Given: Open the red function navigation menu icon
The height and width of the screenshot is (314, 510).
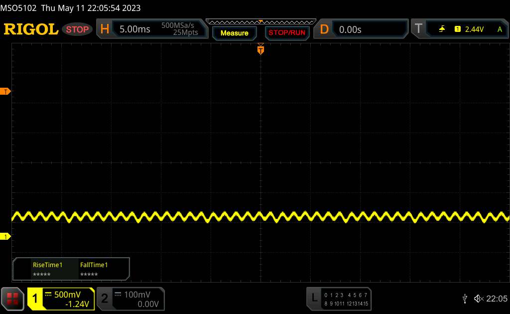Looking at the screenshot, I should click(x=12, y=299).
